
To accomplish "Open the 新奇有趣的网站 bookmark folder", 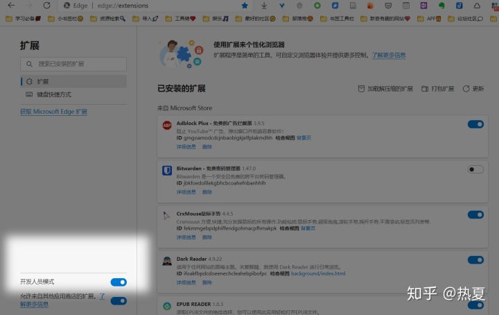I will (x=385, y=19).
